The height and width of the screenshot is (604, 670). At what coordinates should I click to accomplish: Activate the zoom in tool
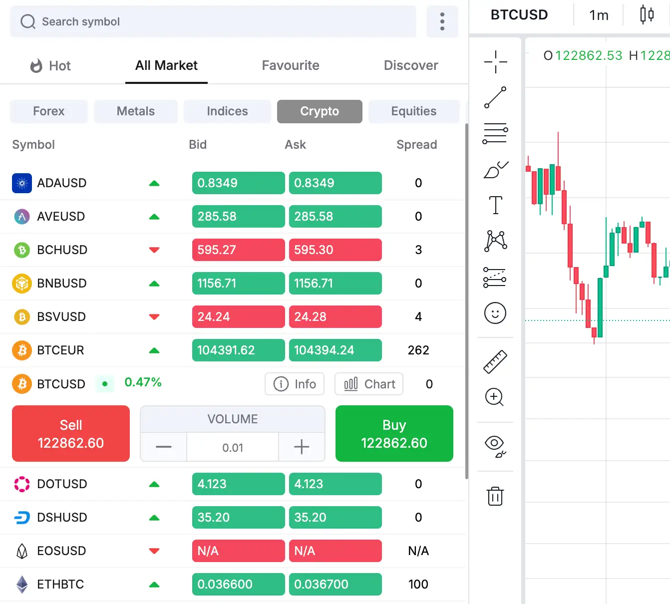point(495,397)
